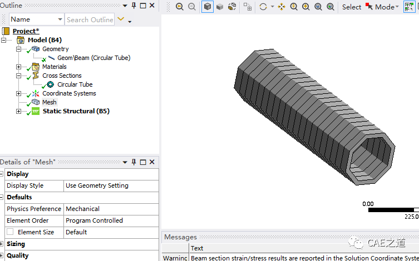Click the yellow chevron search options icon

tap(121, 19)
